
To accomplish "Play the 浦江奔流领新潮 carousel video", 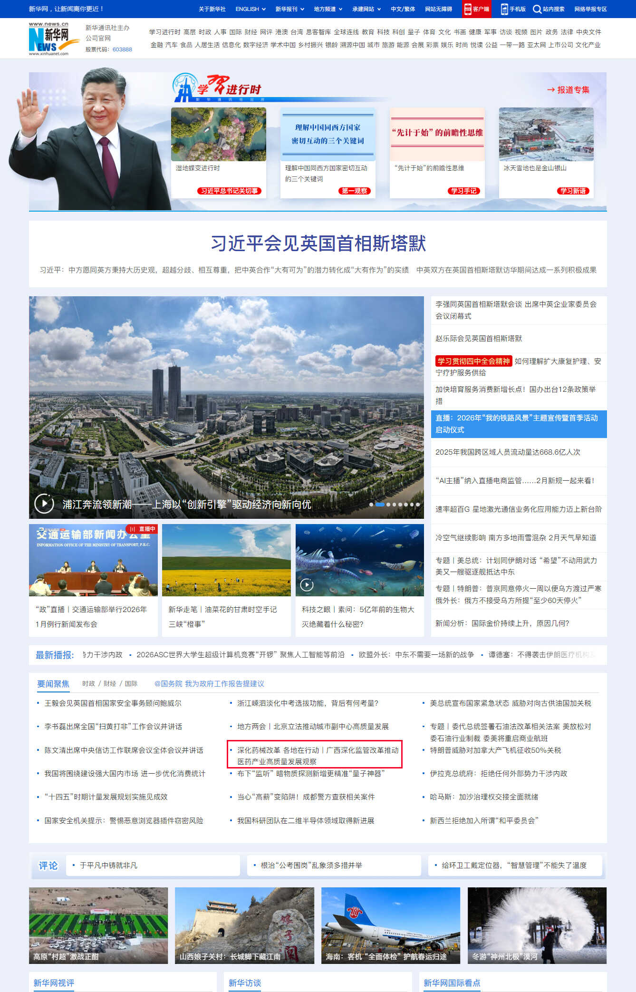I will 44,504.
